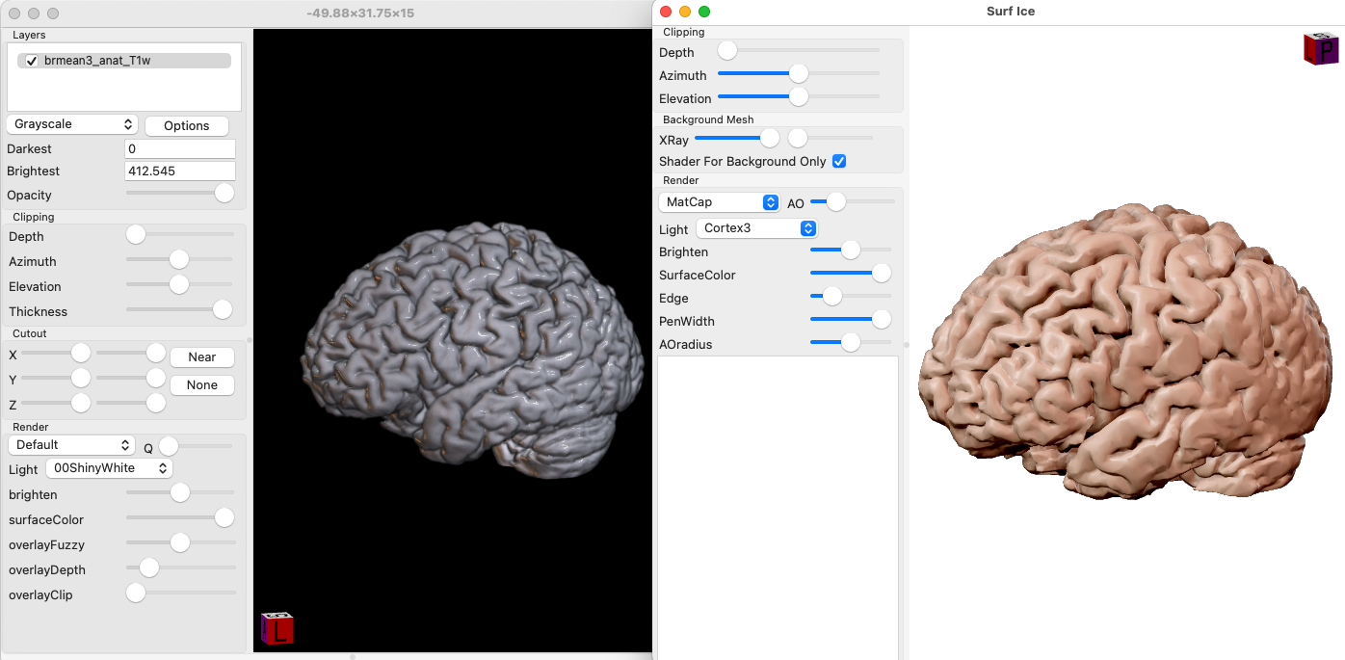Open the Grayscale colormap dropdown
This screenshot has width=1345, height=660.
[x=72, y=124]
